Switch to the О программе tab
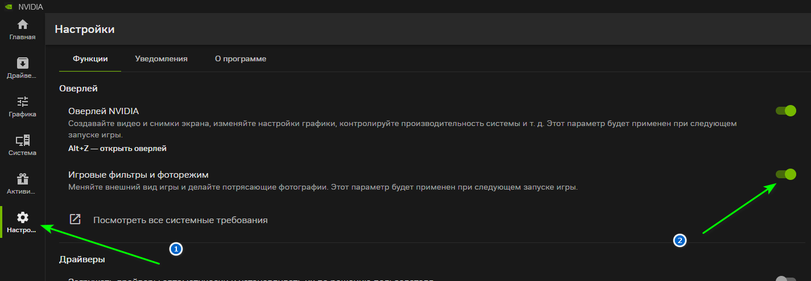The image size is (811, 281). click(x=241, y=58)
